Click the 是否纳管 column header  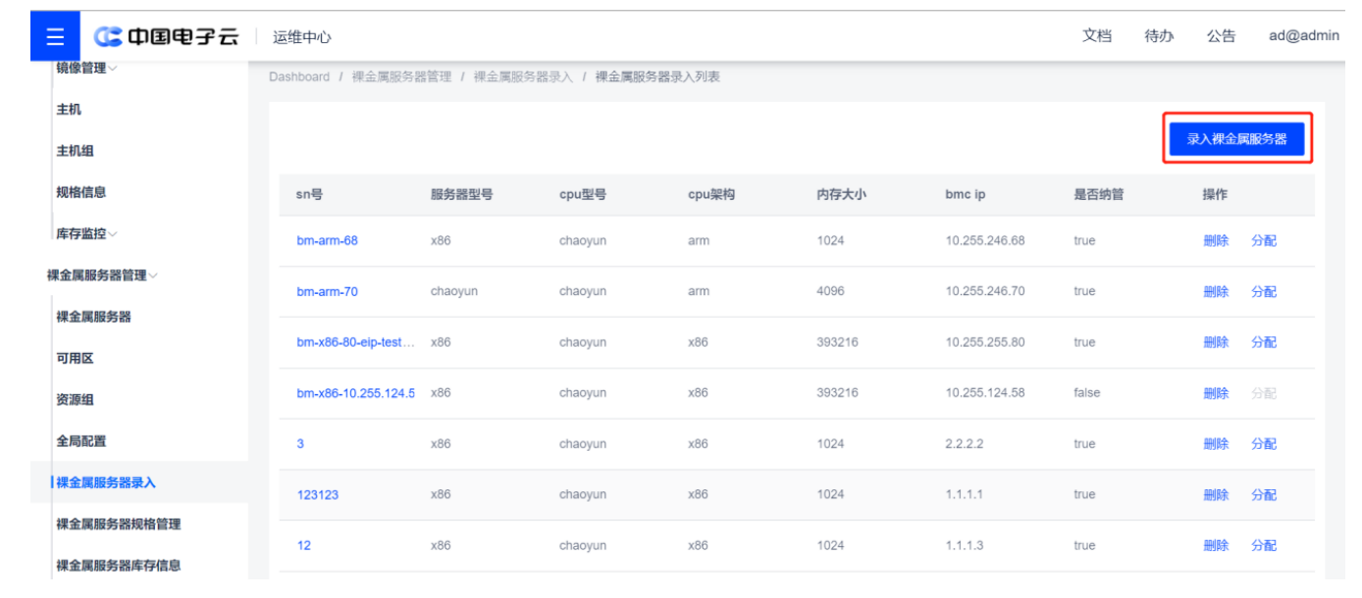pyautogui.click(x=1099, y=194)
